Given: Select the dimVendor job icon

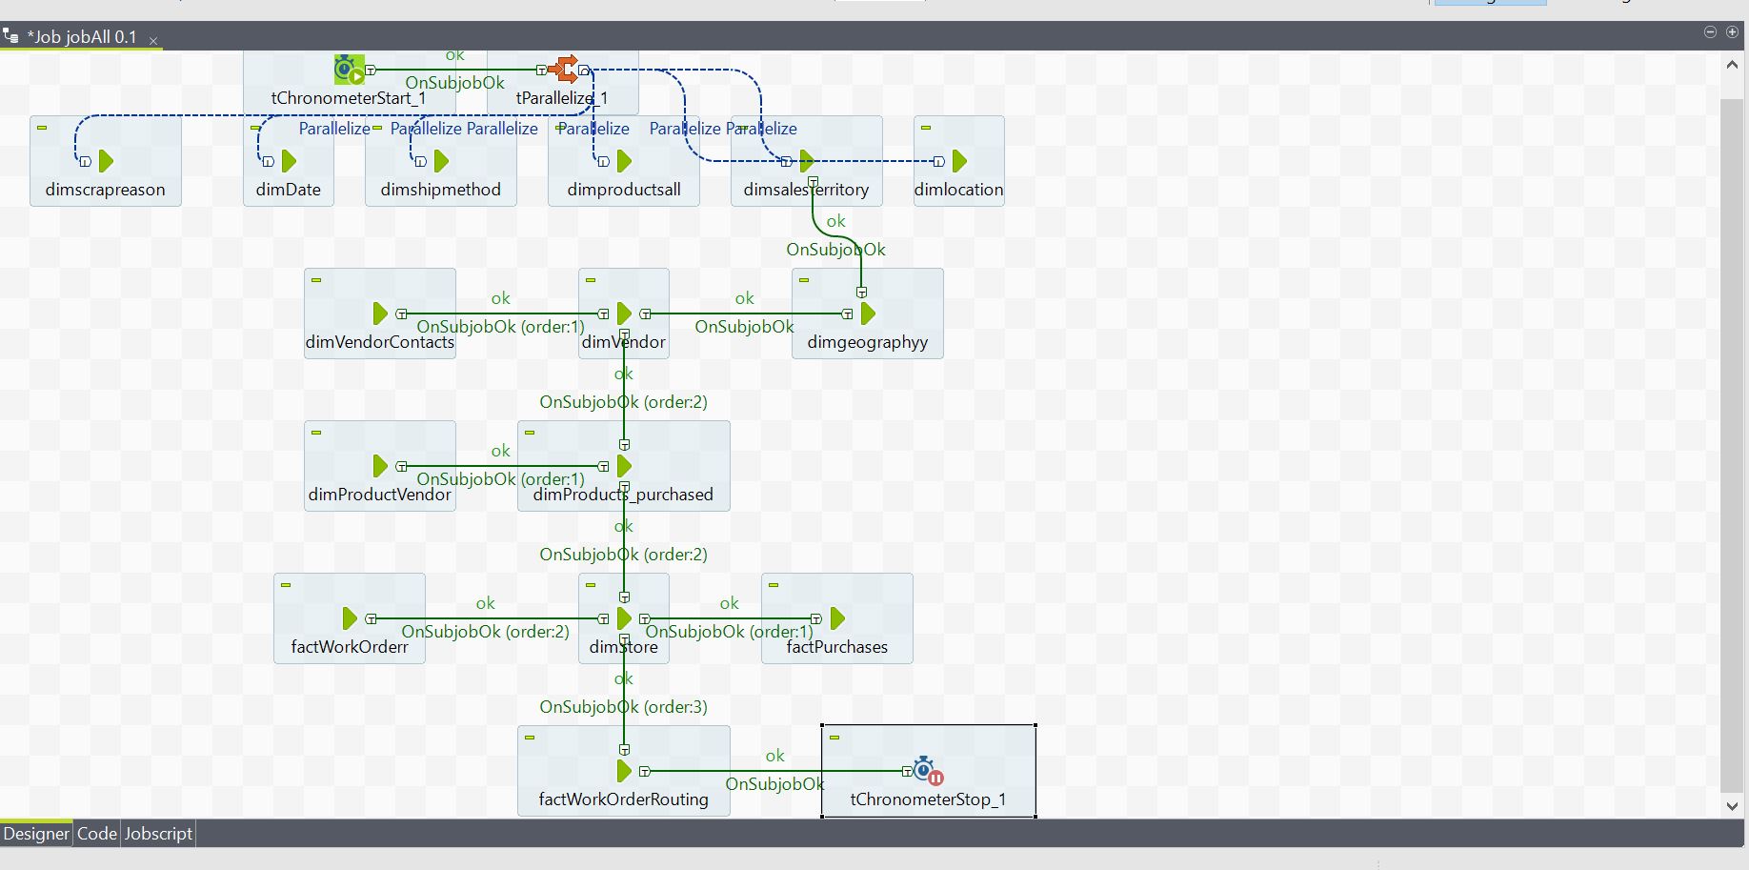Looking at the screenshot, I should pyautogui.click(x=624, y=314).
